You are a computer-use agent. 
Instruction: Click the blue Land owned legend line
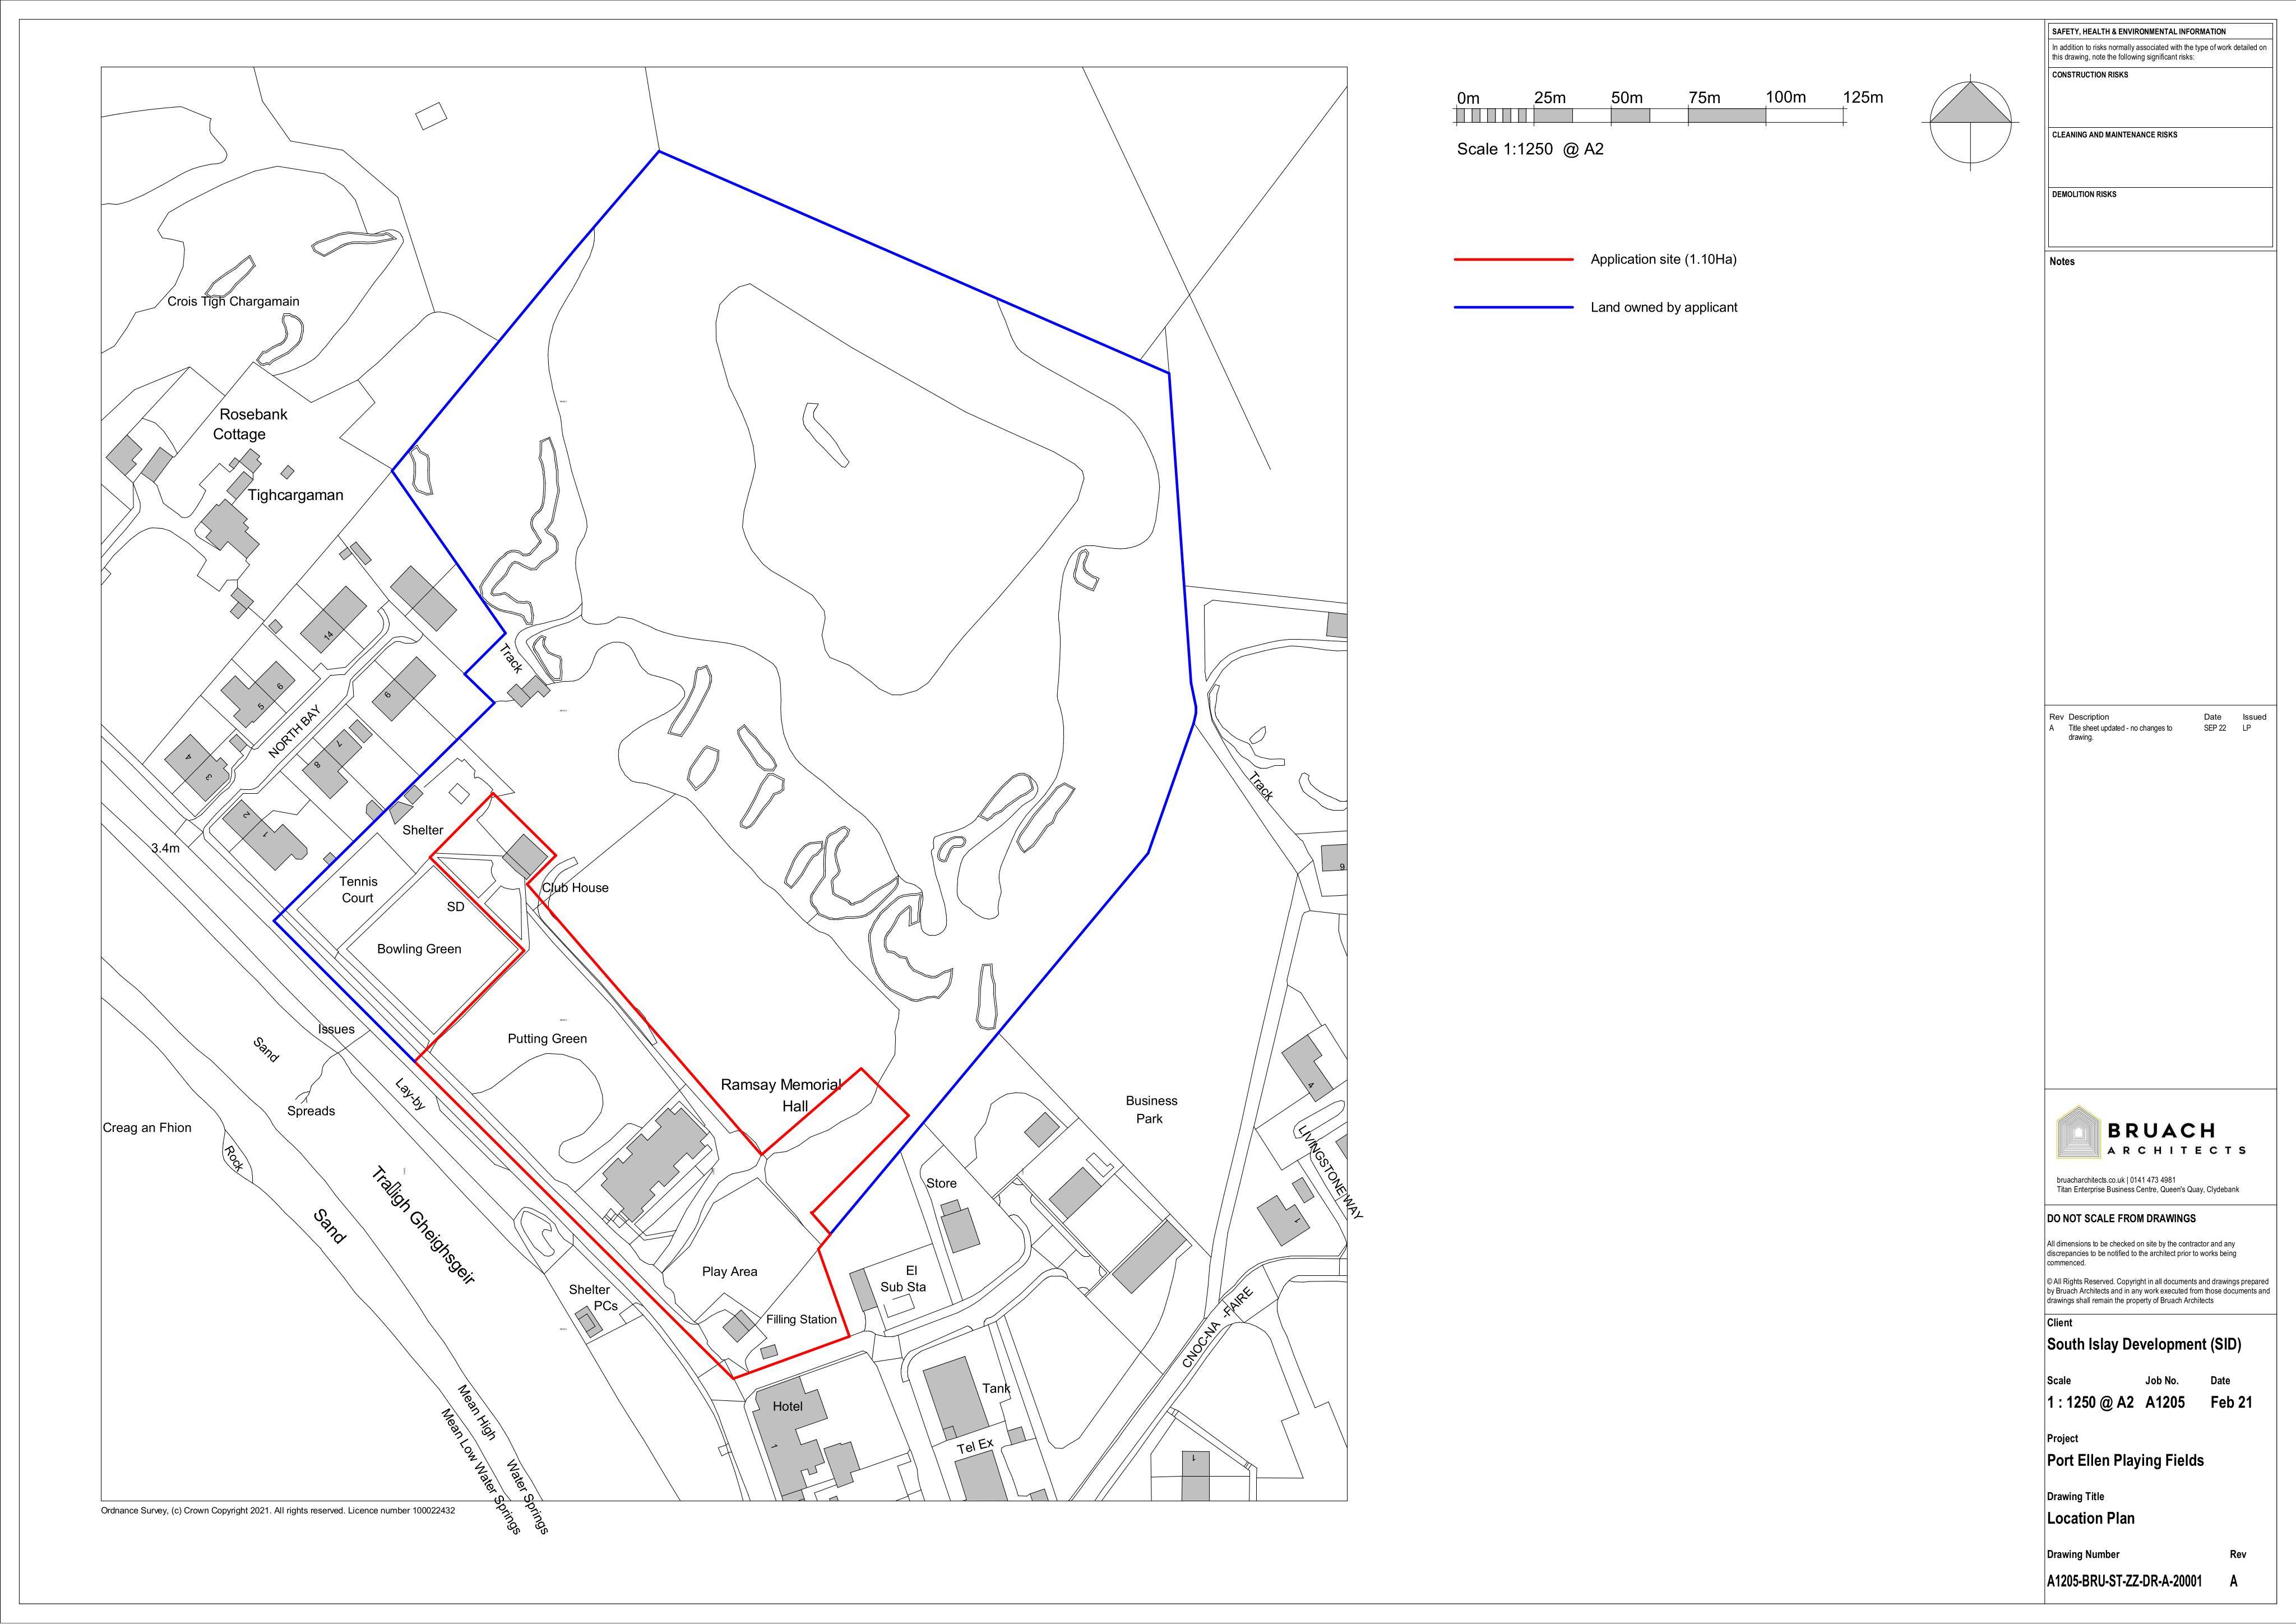click(x=1514, y=308)
